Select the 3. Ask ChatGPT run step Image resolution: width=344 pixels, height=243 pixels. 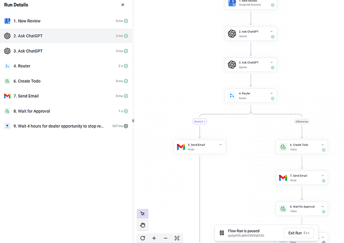pos(66,51)
